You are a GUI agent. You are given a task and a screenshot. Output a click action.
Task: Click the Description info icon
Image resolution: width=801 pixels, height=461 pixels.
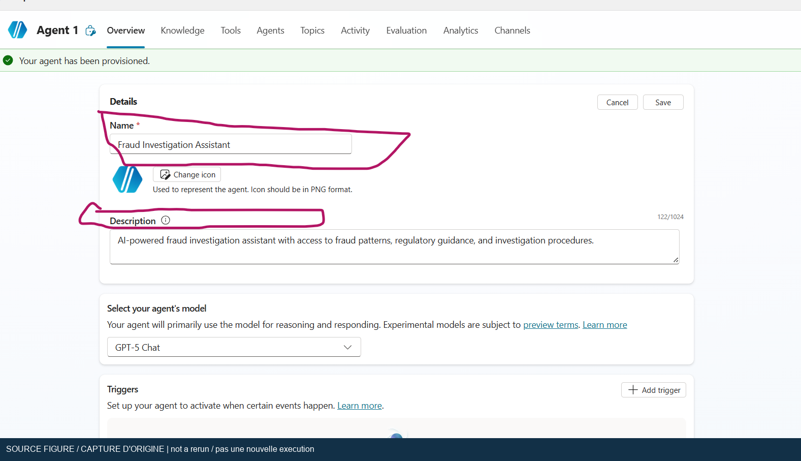click(x=166, y=220)
